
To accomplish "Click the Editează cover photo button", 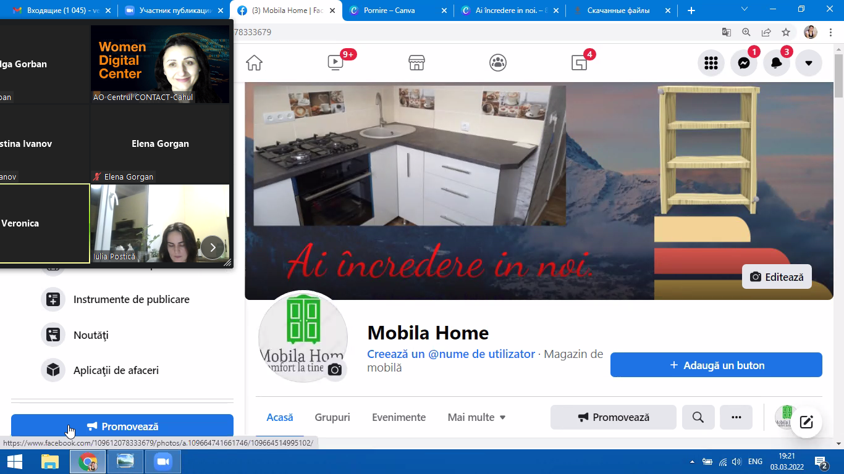I will (777, 277).
